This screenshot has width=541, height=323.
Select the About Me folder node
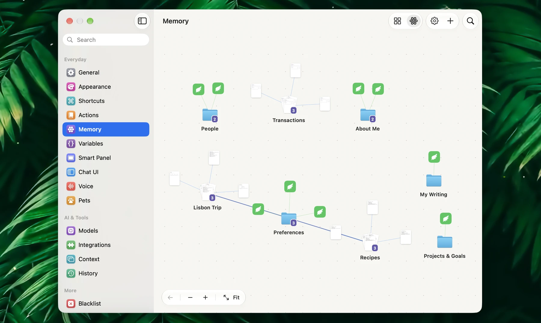click(x=368, y=115)
